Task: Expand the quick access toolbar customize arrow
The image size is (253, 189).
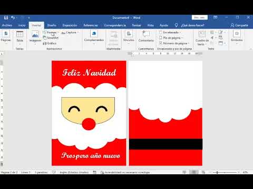Action: click(x=28, y=18)
